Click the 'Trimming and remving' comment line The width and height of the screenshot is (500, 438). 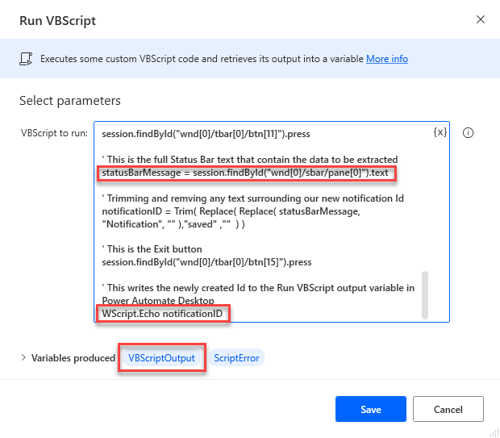253,198
